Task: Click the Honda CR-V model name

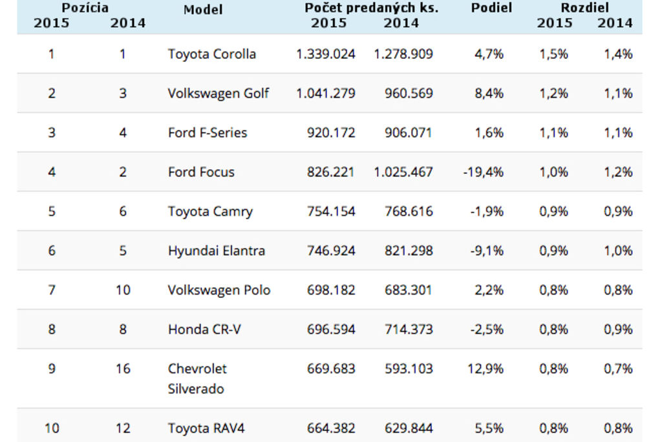Action: point(204,330)
